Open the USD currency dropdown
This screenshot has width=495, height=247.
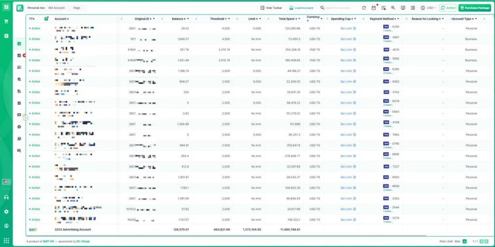click(428, 8)
